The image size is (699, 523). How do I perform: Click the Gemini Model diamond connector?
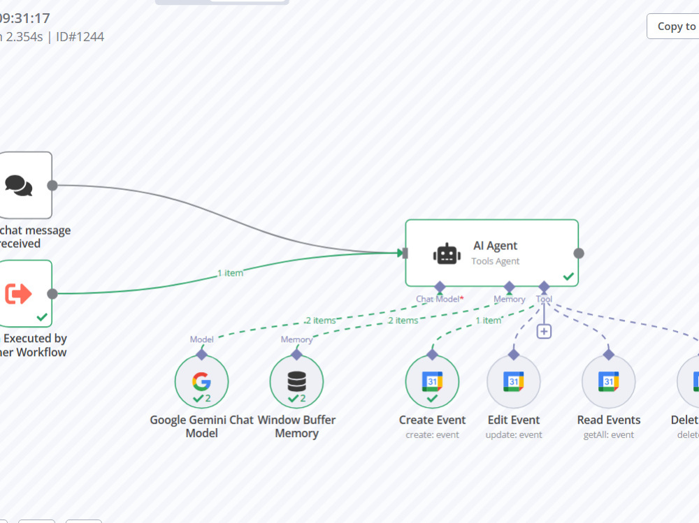coord(201,355)
